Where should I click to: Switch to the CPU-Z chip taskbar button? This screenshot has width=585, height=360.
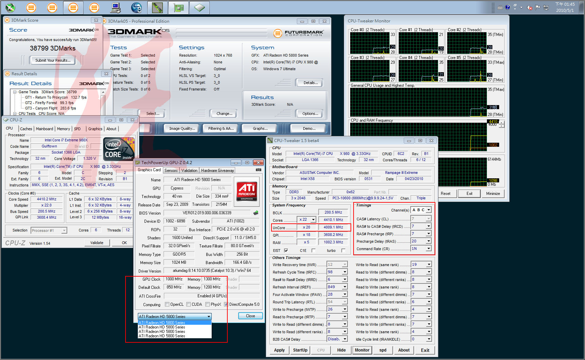pos(199,7)
